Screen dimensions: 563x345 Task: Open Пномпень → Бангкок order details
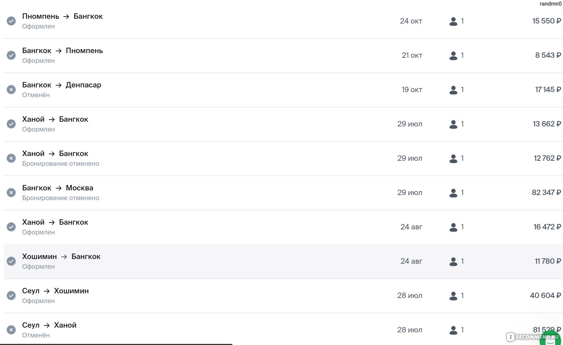[x=283, y=21]
